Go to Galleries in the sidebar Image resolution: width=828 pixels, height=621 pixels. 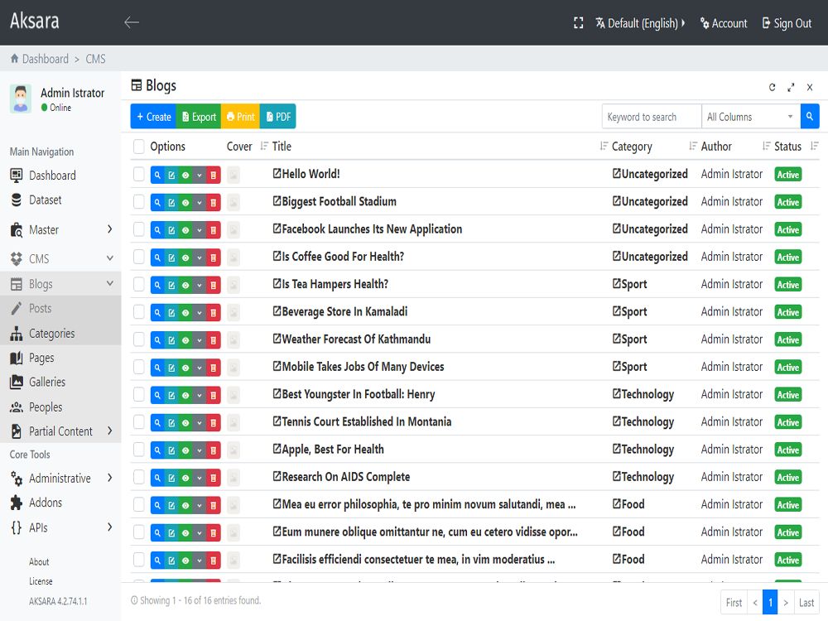click(x=47, y=382)
